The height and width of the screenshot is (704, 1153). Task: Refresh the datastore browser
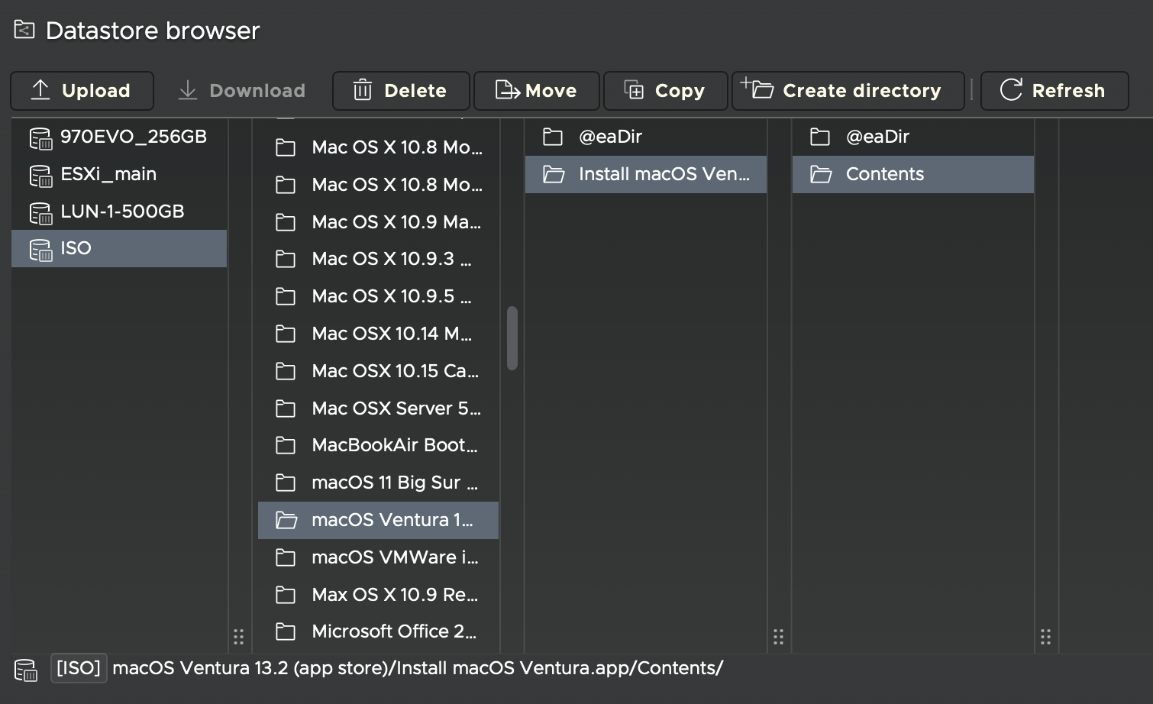click(x=1054, y=91)
